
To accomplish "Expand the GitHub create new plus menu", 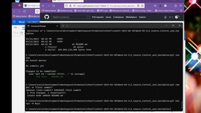I will 171,17.
